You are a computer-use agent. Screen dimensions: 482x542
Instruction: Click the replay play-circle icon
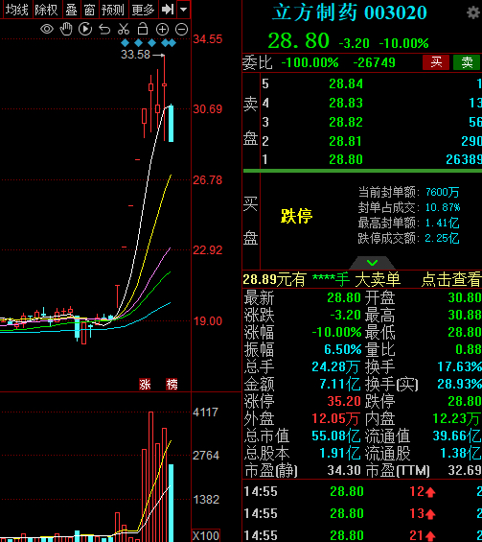click(85, 29)
